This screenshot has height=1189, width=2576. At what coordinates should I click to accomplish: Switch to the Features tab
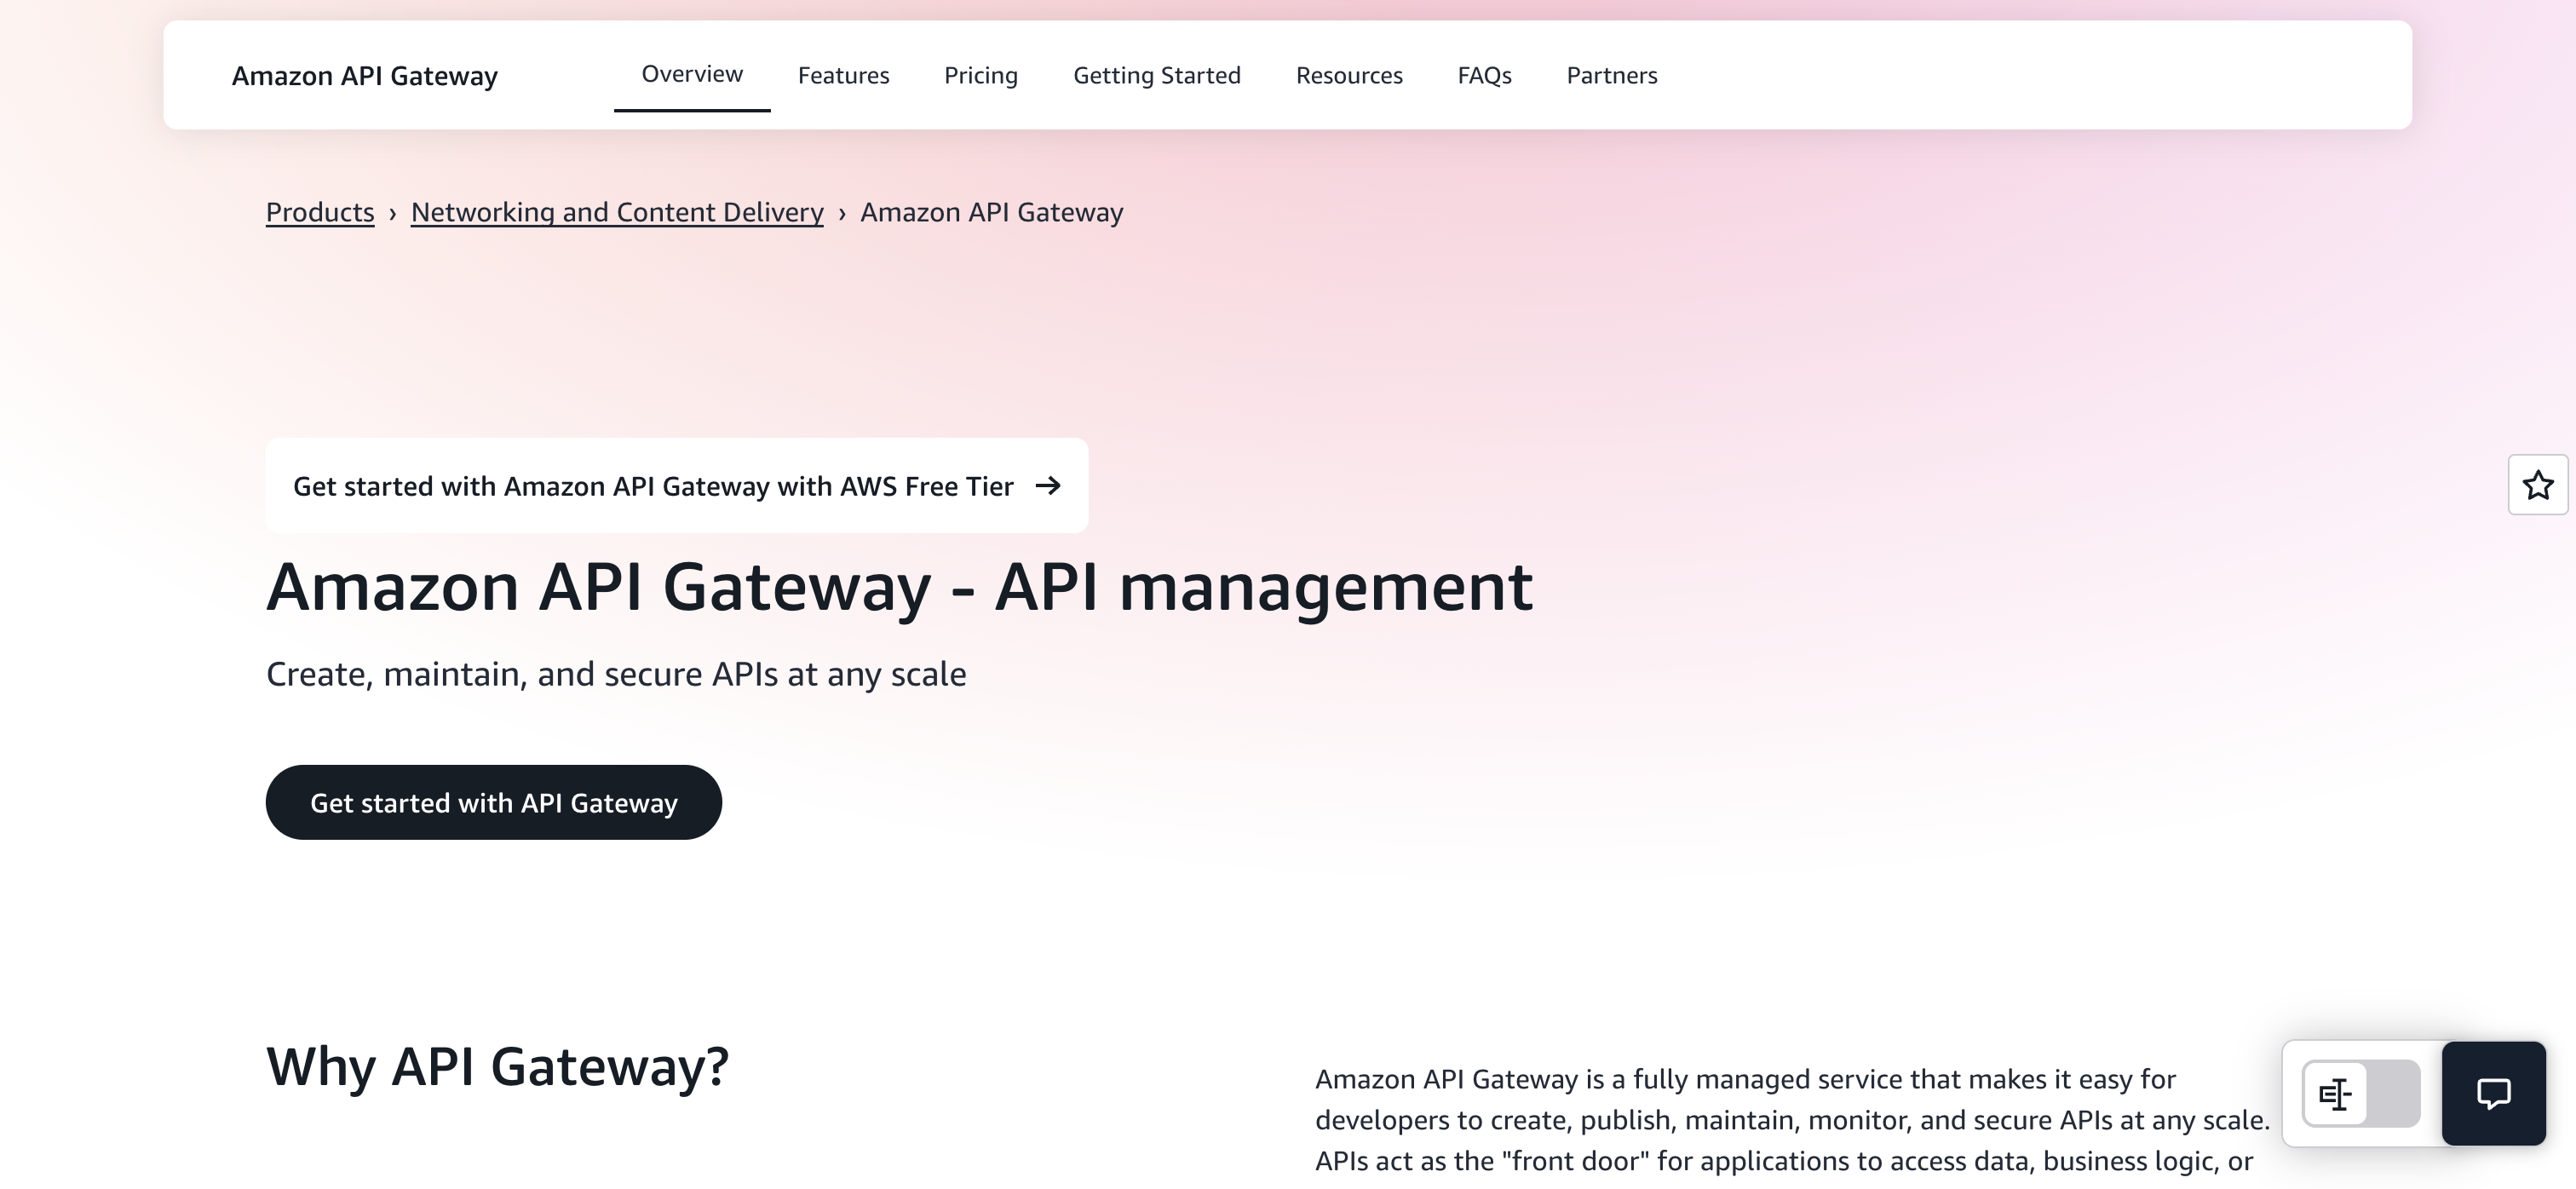[x=843, y=75]
